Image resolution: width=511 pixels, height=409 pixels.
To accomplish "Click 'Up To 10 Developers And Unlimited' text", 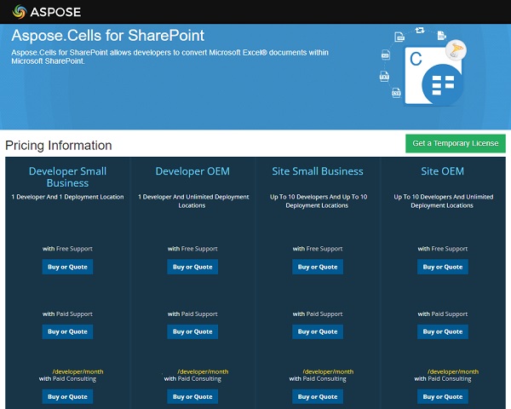I will point(444,197).
